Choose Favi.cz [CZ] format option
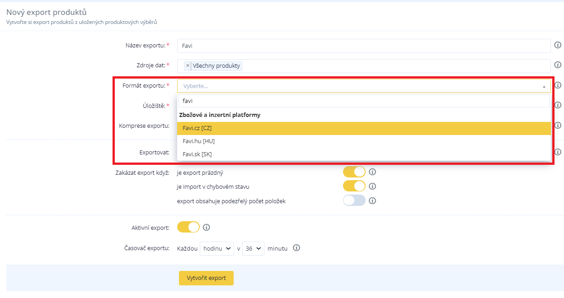The height and width of the screenshot is (298, 564). coord(364,128)
